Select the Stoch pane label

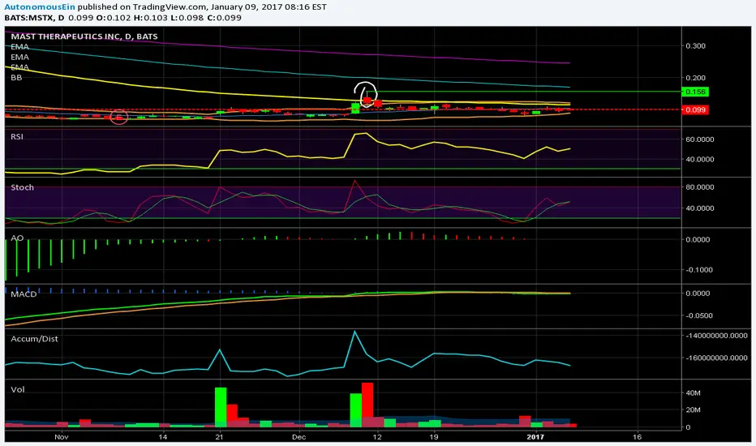click(x=22, y=187)
